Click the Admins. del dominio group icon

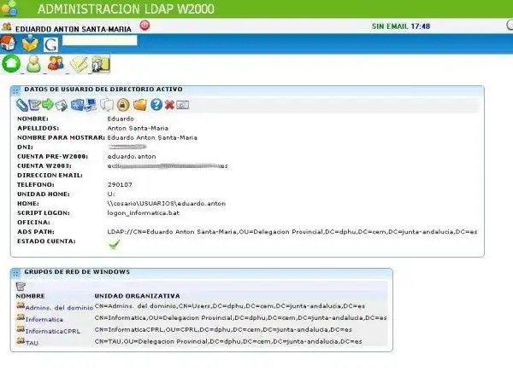point(21,305)
